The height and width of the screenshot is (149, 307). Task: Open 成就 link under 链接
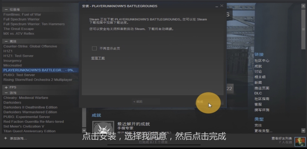(x=258, y=66)
